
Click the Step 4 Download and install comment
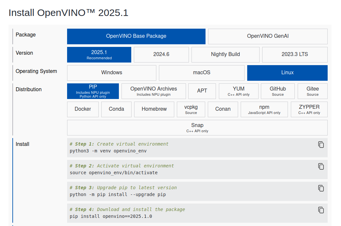click(x=127, y=209)
